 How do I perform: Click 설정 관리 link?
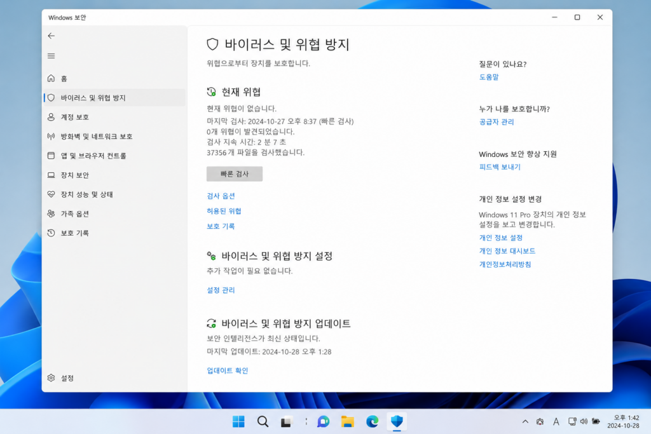point(221,290)
